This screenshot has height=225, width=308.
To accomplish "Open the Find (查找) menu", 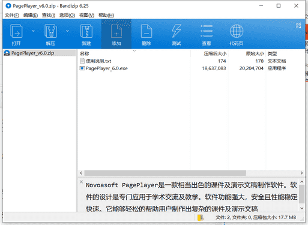I will point(49,15).
